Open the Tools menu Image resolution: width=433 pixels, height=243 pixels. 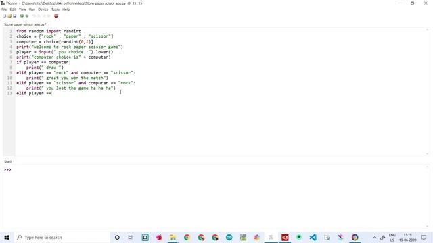(x=55, y=9)
